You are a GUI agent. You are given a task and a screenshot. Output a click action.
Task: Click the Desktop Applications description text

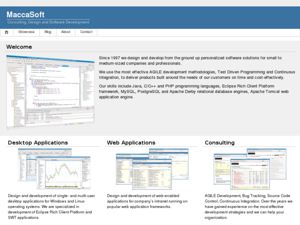click(x=51, y=206)
